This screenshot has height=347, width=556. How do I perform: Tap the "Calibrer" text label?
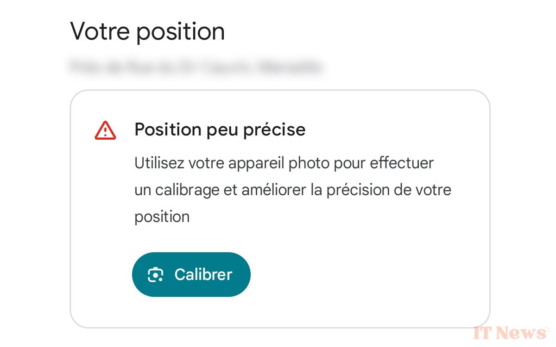pyautogui.click(x=203, y=274)
